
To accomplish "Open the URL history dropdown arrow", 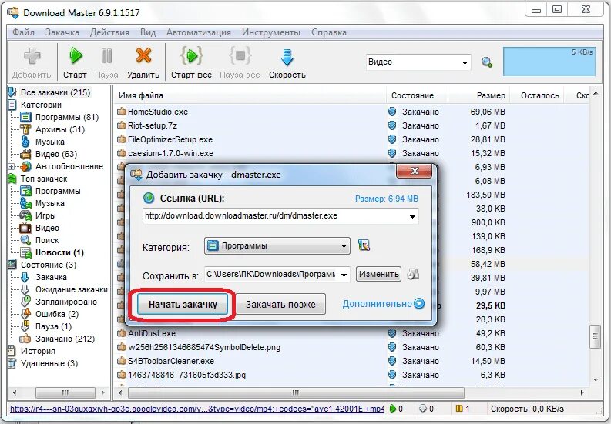I will click(x=412, y=216).
